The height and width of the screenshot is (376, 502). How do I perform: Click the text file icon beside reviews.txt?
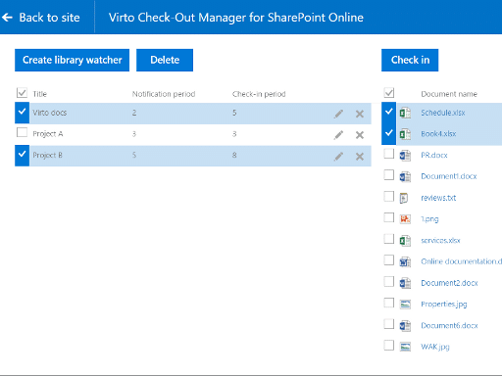(404, 198)
